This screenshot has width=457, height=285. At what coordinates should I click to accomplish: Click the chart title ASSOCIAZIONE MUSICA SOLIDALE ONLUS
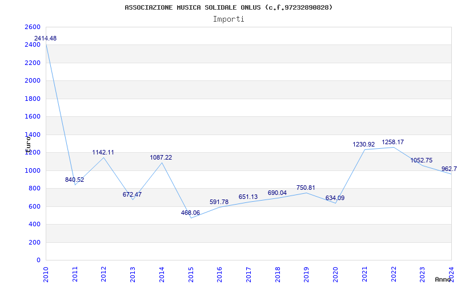coord(228,7)
